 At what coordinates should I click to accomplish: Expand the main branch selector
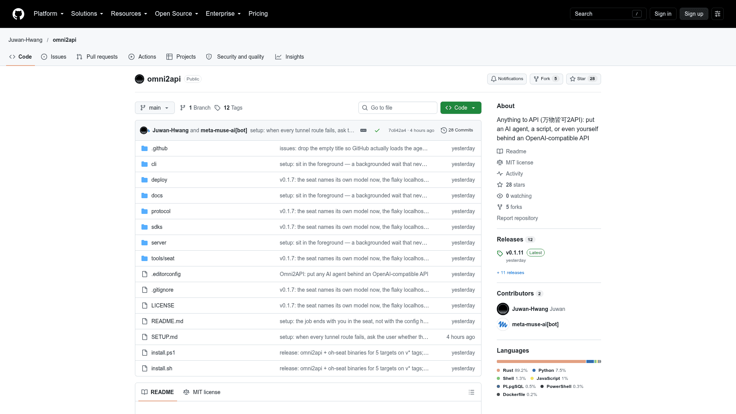155,108
